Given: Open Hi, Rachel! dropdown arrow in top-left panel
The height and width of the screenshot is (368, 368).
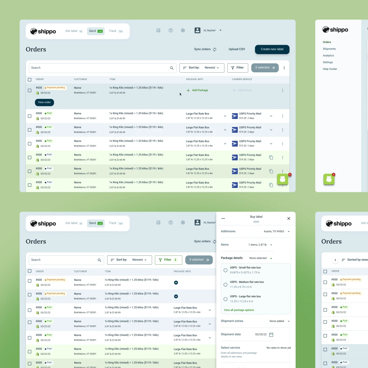Looking at the screenshot, I should pyautogui.click(x=220, y=30).
